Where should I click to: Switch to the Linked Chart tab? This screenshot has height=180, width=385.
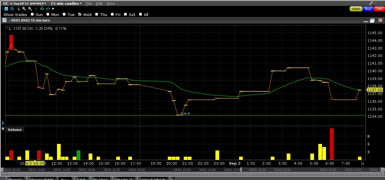152,179
